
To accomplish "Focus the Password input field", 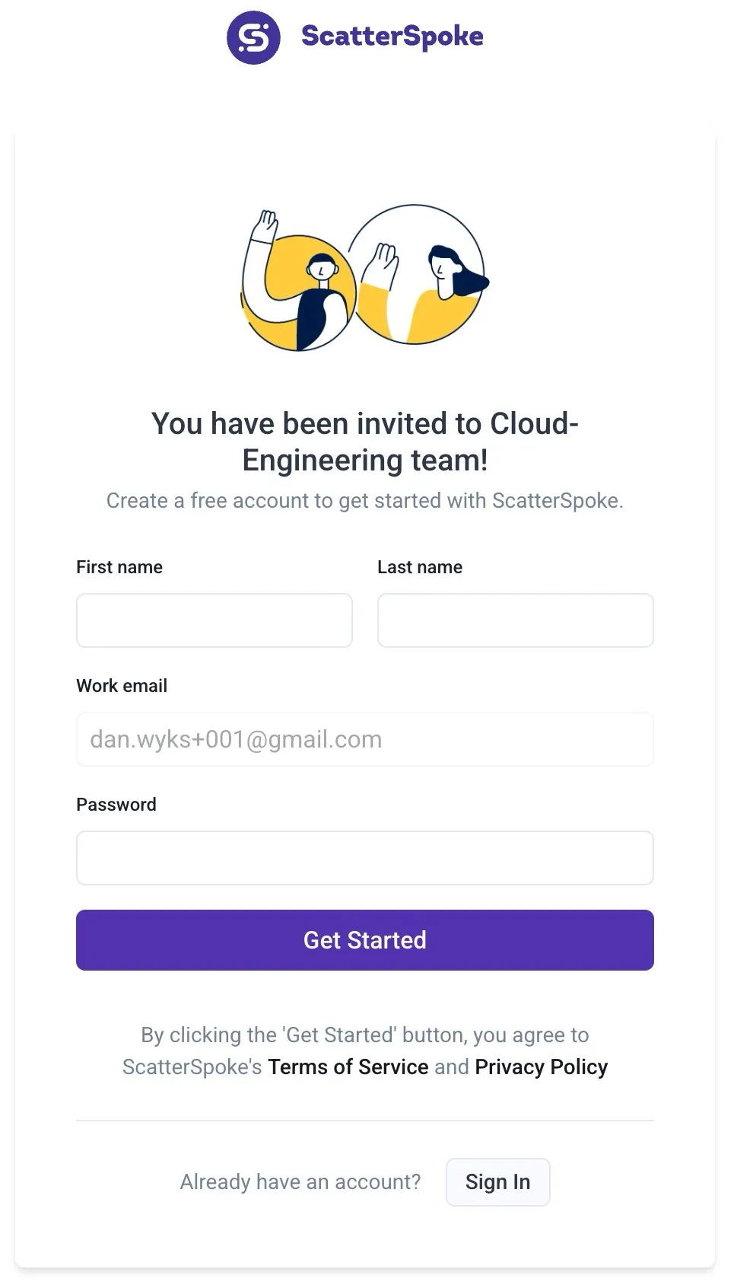I will click(x=364, y=857).
